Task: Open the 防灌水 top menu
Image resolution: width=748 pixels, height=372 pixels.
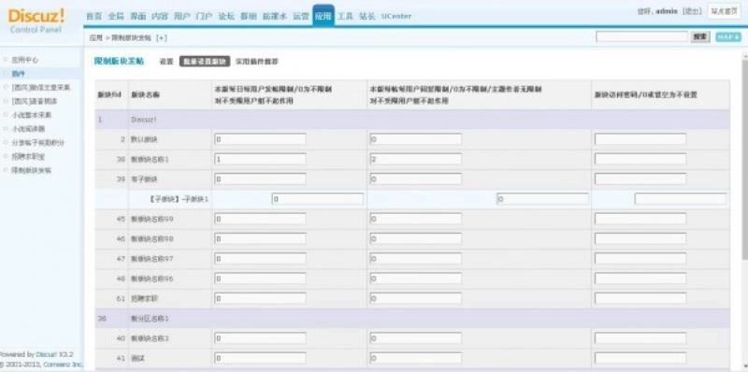Action: tap(274, 16)
